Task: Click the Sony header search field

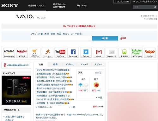Action: click(143, 7)
